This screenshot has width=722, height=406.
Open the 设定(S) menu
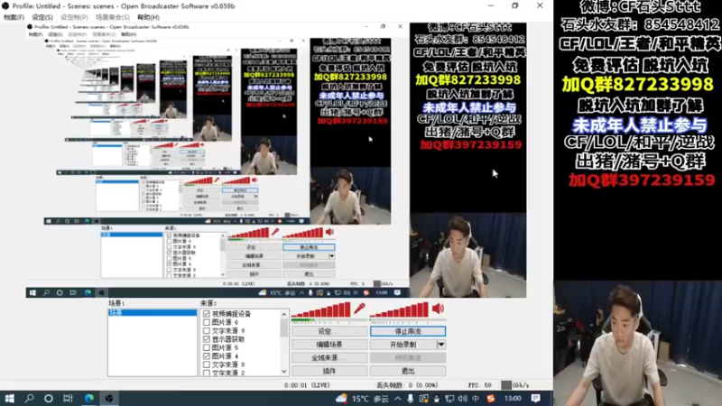click(42, 17)
